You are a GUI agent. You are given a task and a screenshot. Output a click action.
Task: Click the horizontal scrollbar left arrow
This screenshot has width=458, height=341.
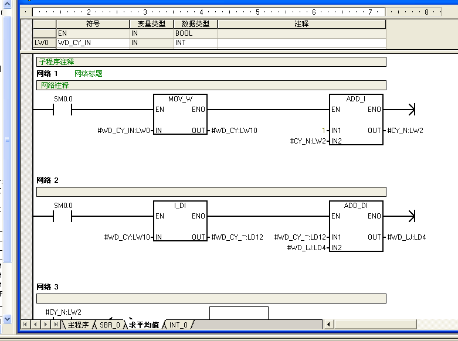(x=329, y=324)
